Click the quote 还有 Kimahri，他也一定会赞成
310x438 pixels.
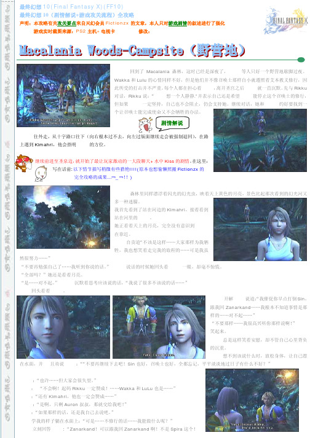point(76,396)
